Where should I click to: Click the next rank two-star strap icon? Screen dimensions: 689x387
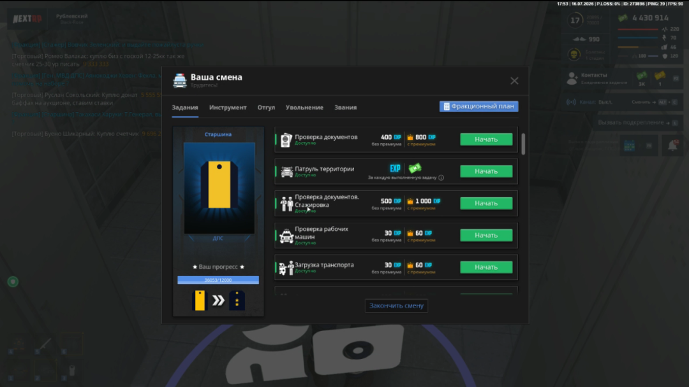237,300
